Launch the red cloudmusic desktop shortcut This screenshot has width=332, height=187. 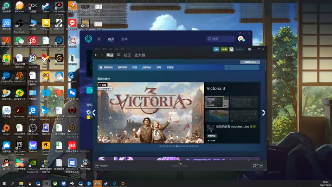click(x=33, y=42)
